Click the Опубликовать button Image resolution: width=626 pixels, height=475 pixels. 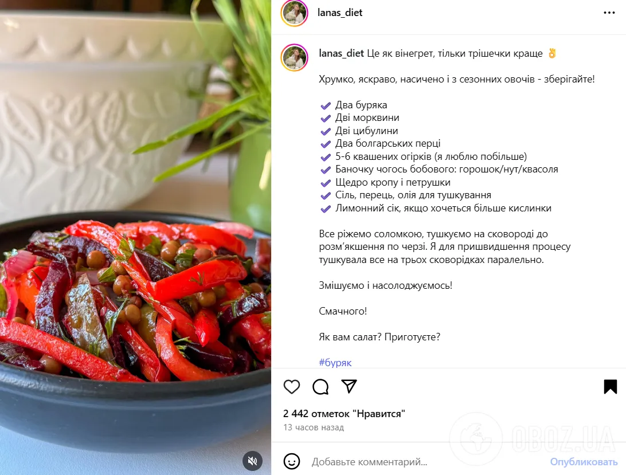click(584, 462)
